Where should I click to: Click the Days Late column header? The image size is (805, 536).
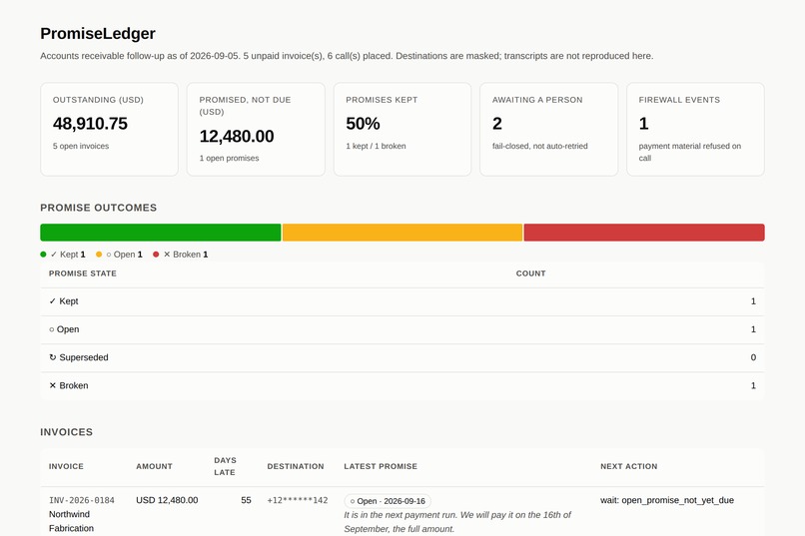tap(226, 466)
